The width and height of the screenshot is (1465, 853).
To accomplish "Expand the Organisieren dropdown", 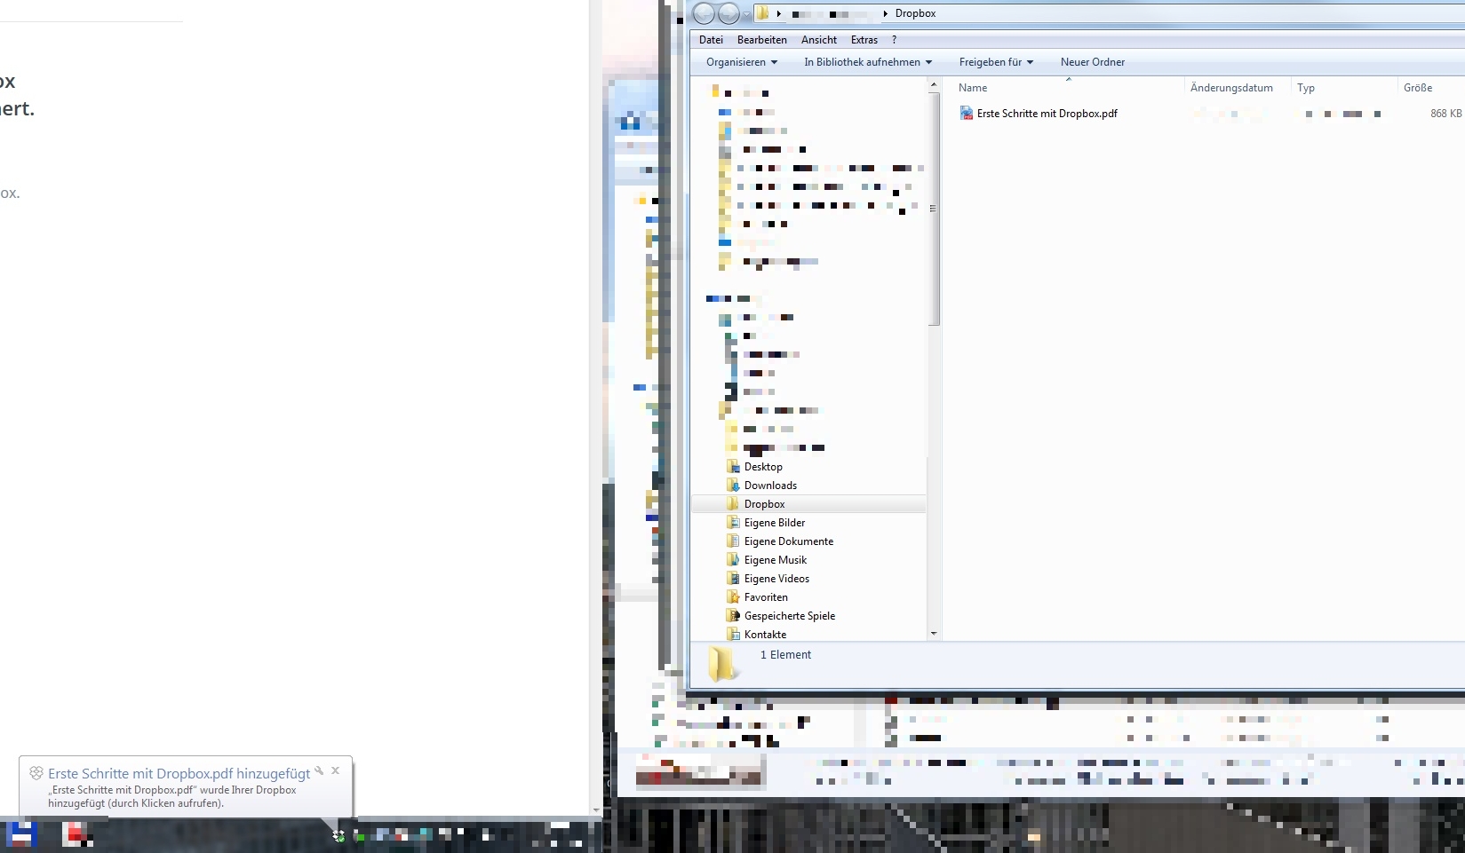I will pyautogui.click(x=741, y=62).
